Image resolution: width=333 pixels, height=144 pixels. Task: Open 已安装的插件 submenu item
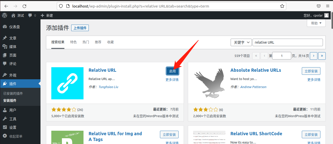13,94
